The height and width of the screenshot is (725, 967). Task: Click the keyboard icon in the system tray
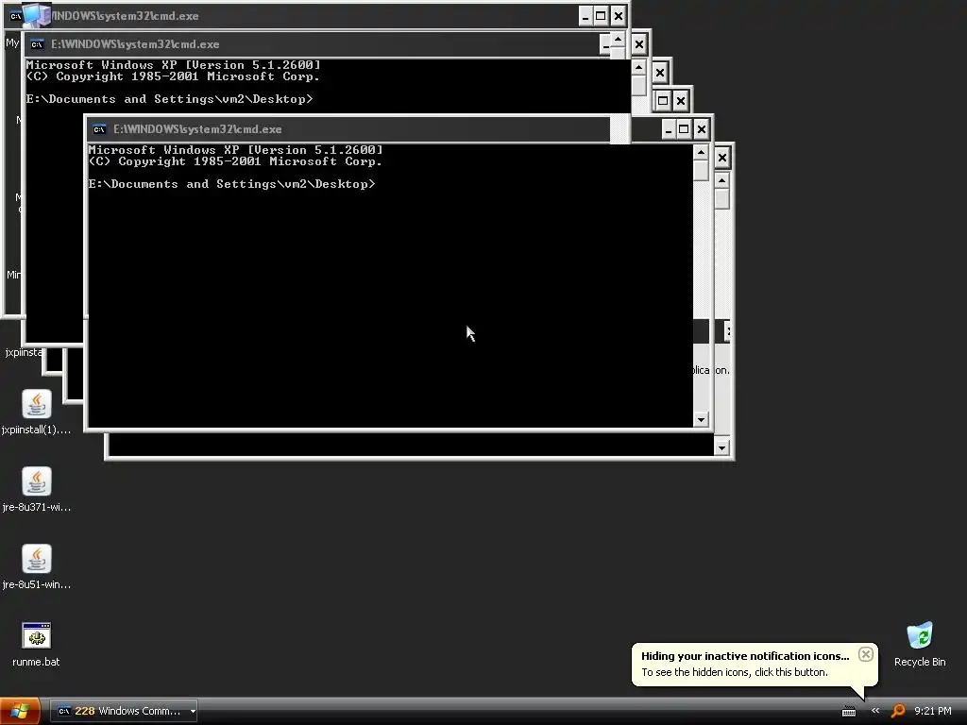(x=849, y=712)
